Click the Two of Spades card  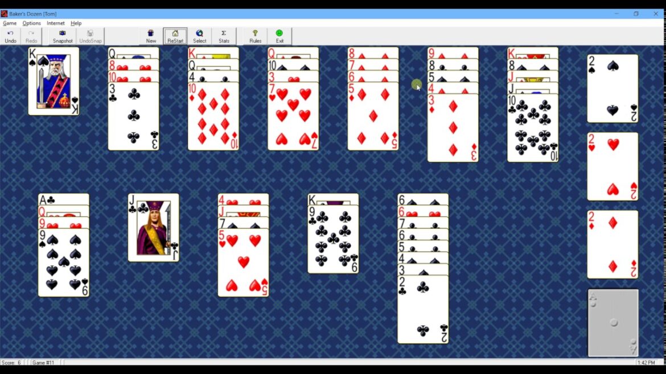pos(612,88)
